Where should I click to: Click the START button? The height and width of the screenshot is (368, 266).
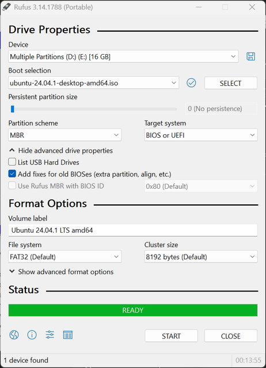tap(171, 336)
